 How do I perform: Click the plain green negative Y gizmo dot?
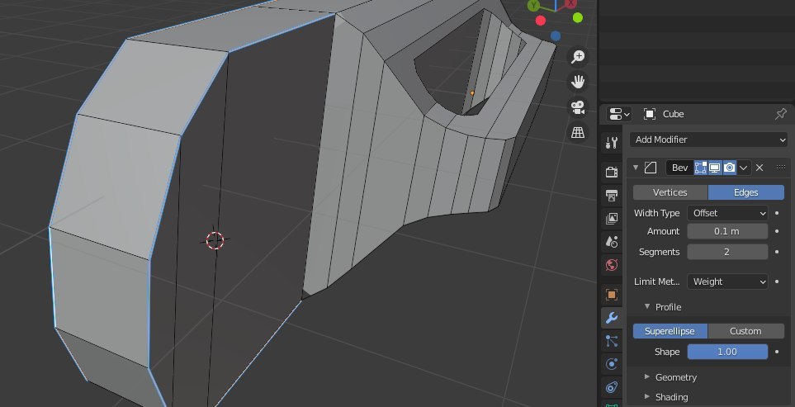coord(578,17)
